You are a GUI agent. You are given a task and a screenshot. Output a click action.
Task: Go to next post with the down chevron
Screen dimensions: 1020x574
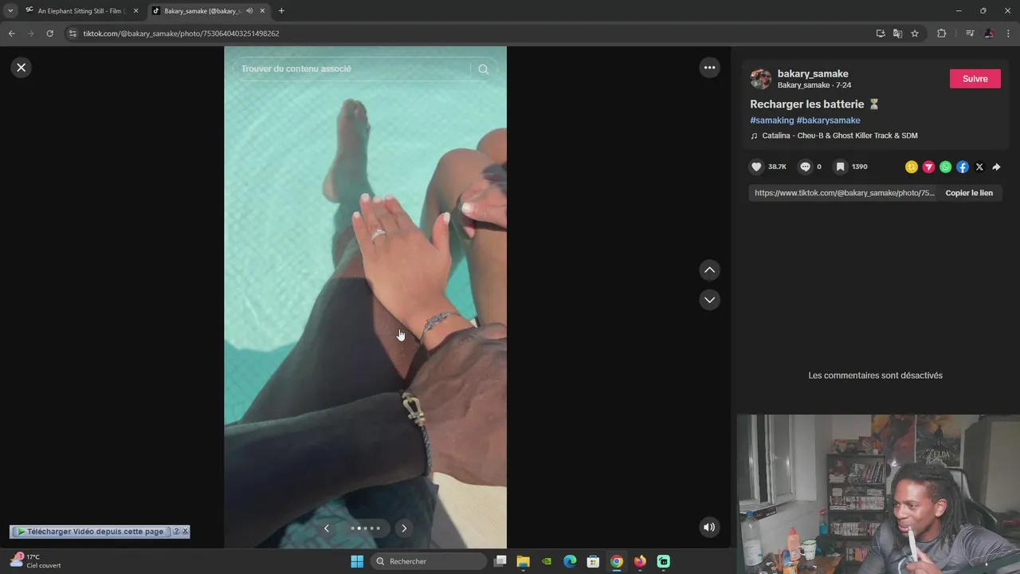[x=709, y=300]
